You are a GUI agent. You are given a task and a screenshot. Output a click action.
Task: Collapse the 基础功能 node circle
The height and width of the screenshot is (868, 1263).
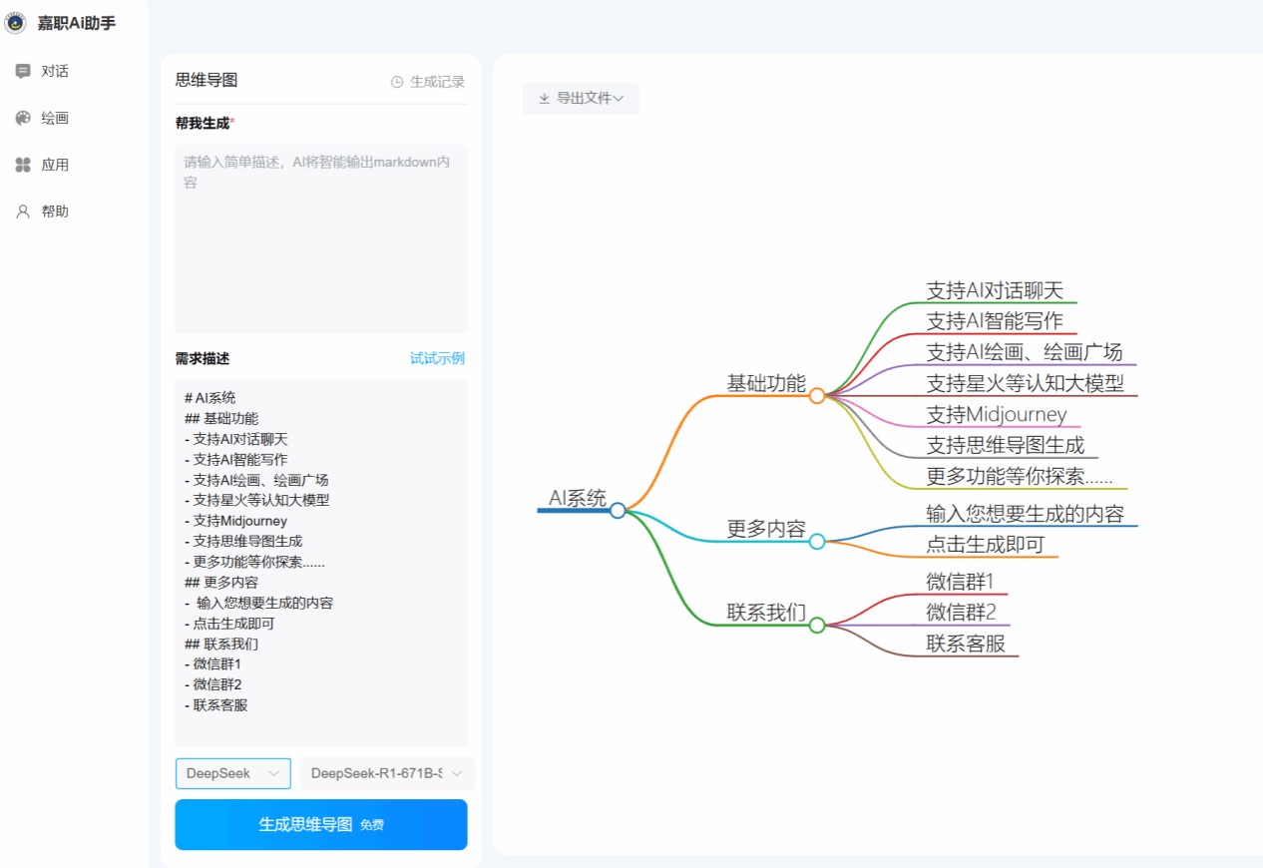(x=817, y=396)
